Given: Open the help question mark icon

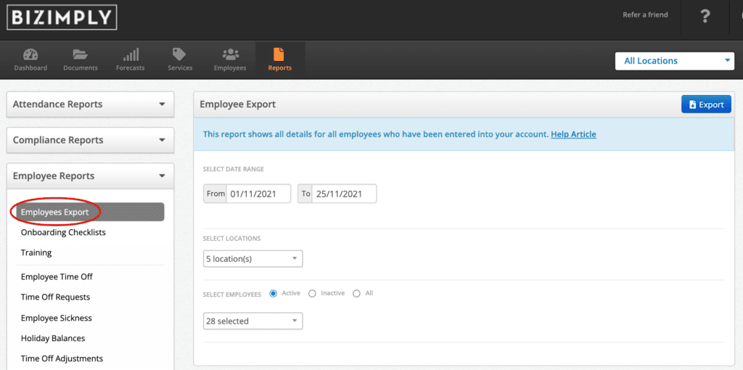Looking at the screenshot, I should coord(705,17).
